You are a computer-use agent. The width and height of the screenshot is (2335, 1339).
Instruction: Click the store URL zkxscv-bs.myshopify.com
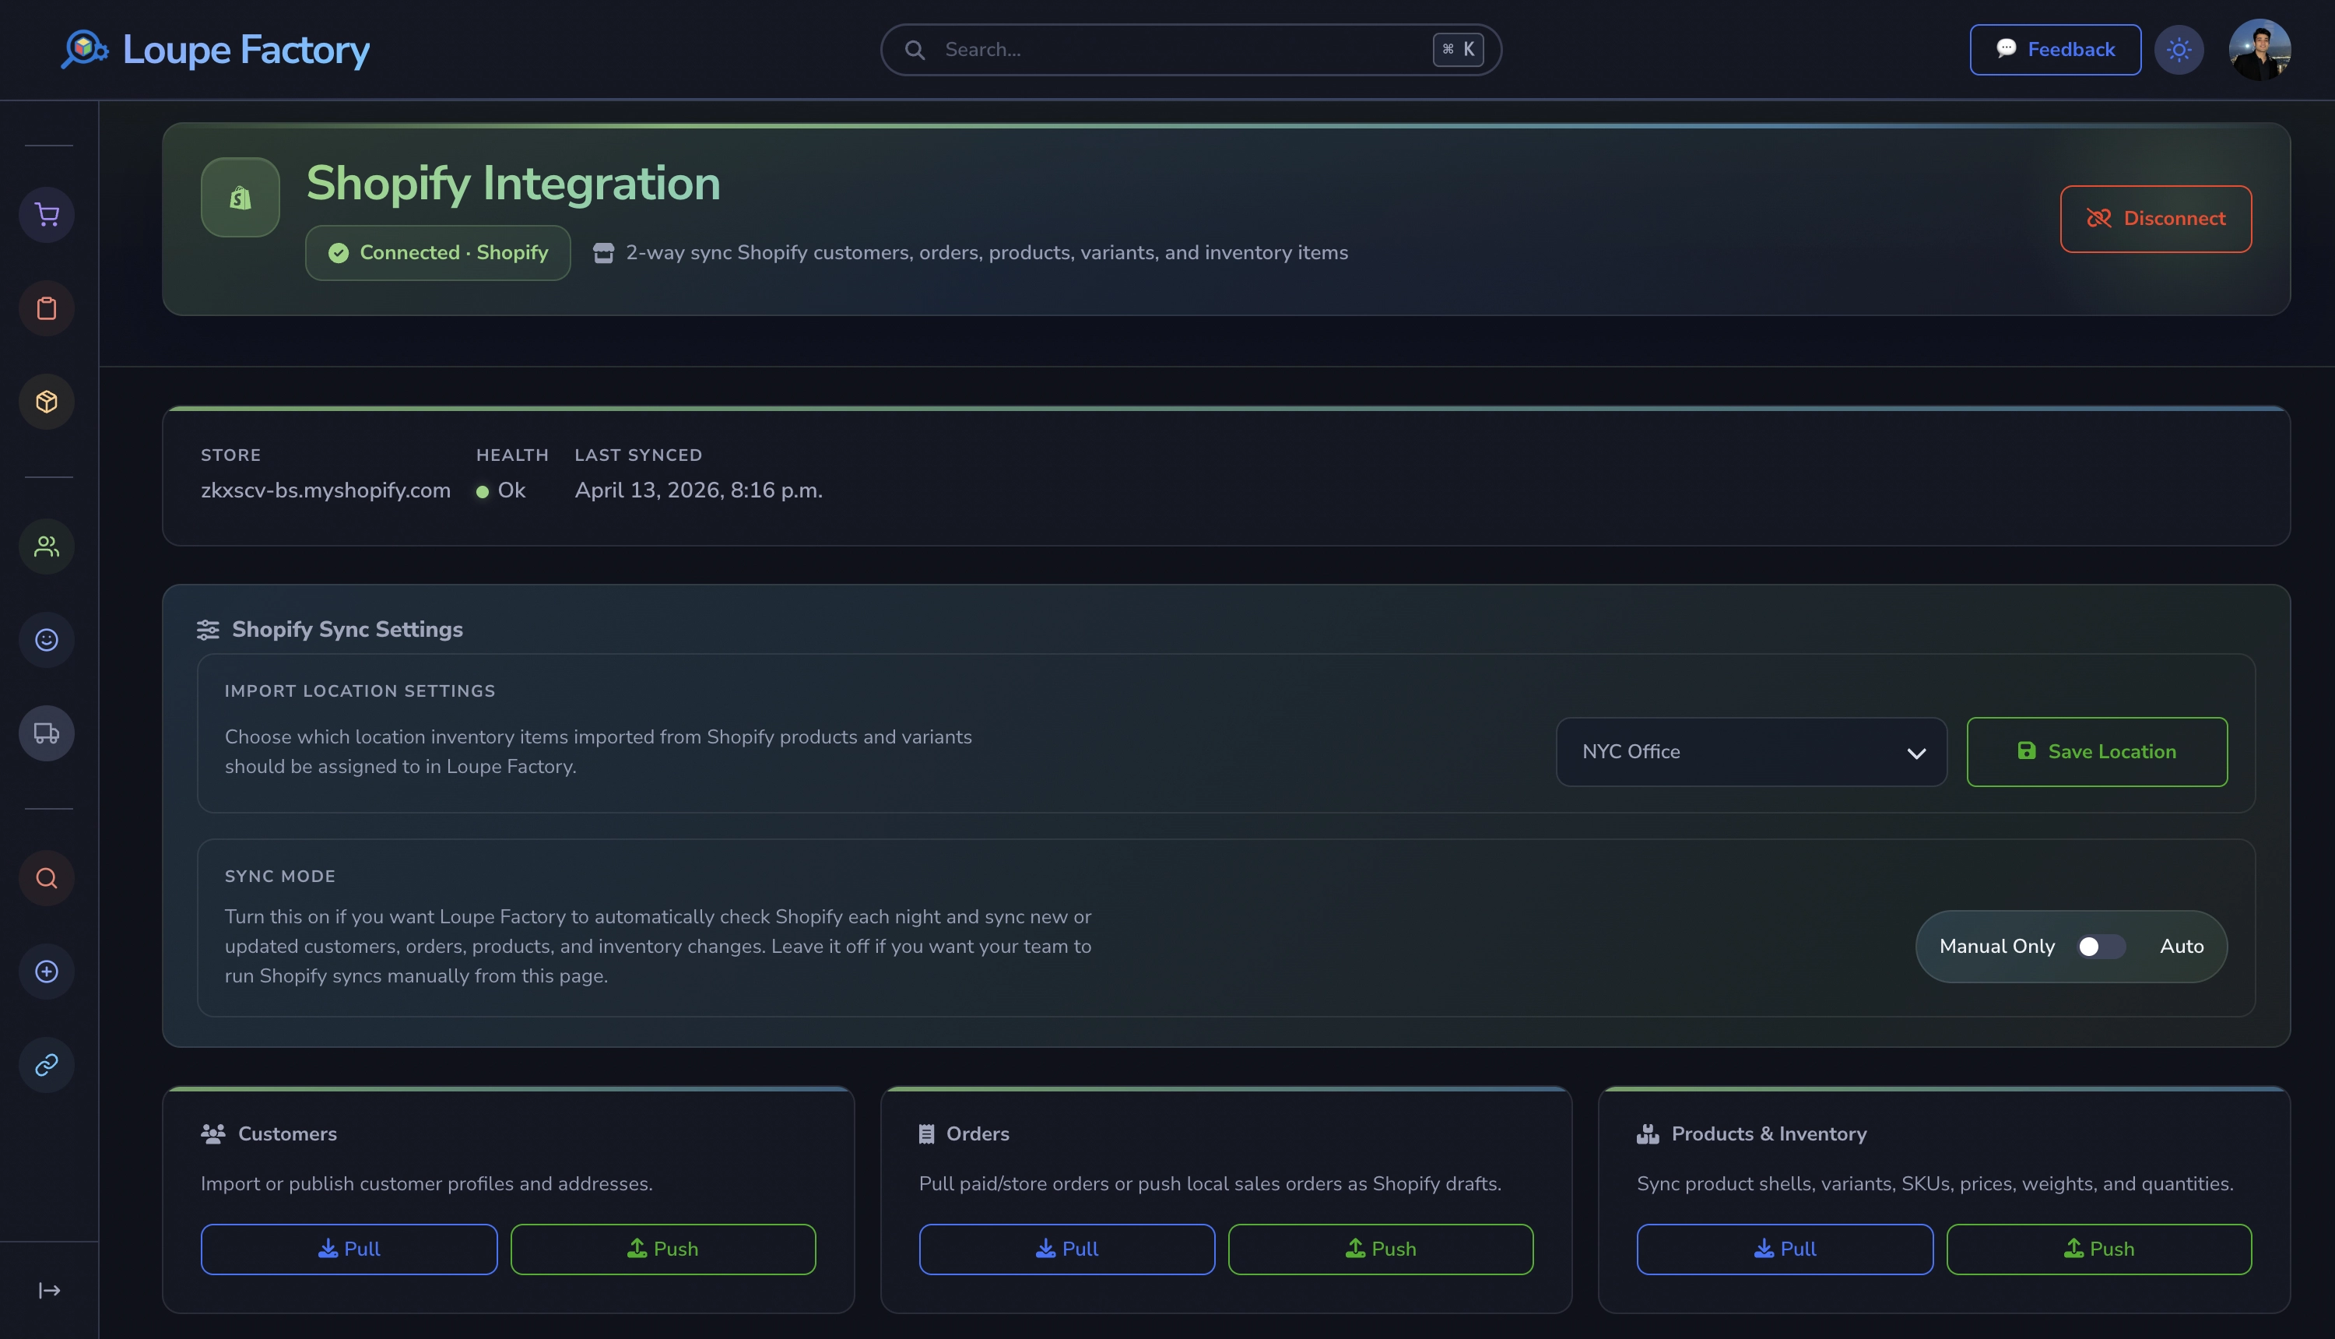pyautogui.click(x=325, y=490)
